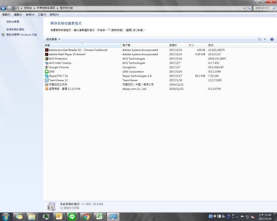Click the search magnifier icon
This screenshot has height=221, width=277.
coord(274,8)
